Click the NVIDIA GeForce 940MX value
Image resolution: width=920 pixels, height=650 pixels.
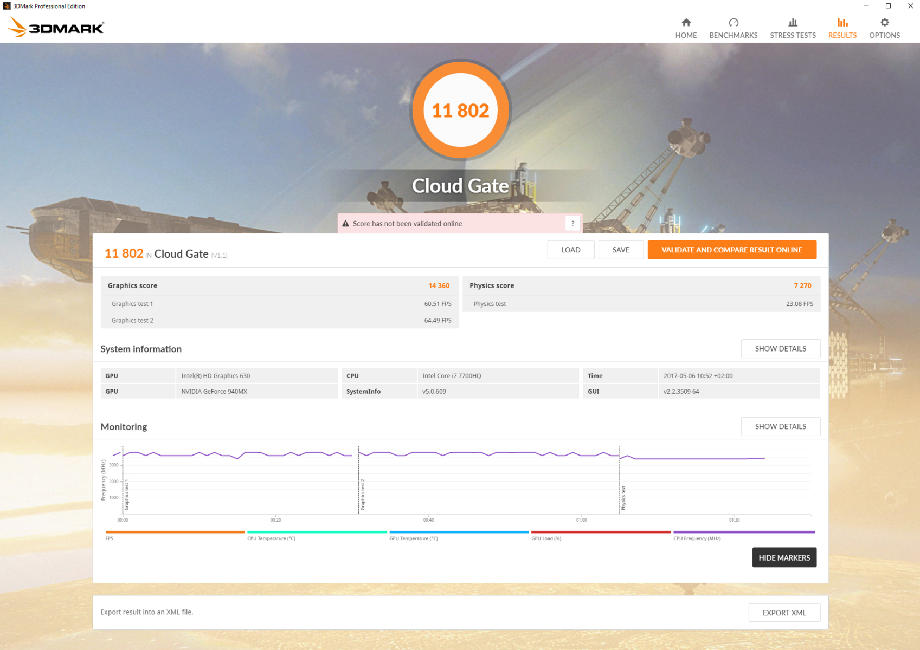[x=214, y=391]
